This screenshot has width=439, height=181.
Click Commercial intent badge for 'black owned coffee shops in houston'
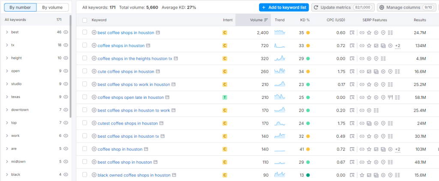click(224, 175)
